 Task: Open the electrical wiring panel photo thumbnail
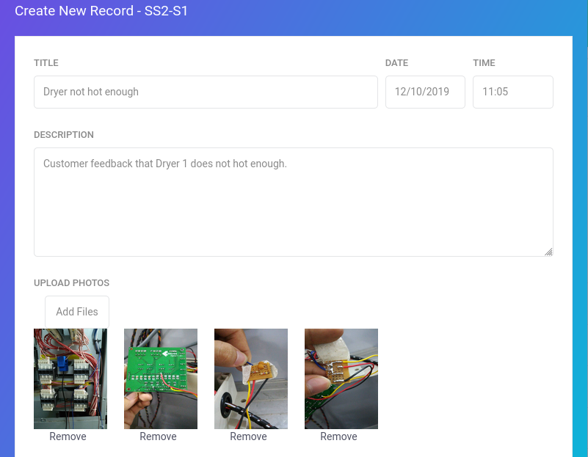click(x=70, y=379)
